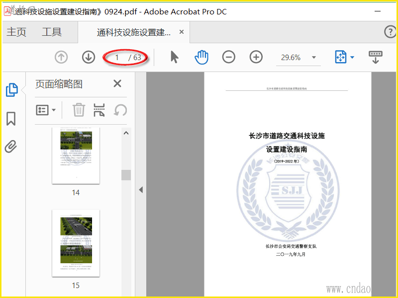Close the 页面缩略图 panel
This screenshot has height=298, width=398.
click(117, 83)
